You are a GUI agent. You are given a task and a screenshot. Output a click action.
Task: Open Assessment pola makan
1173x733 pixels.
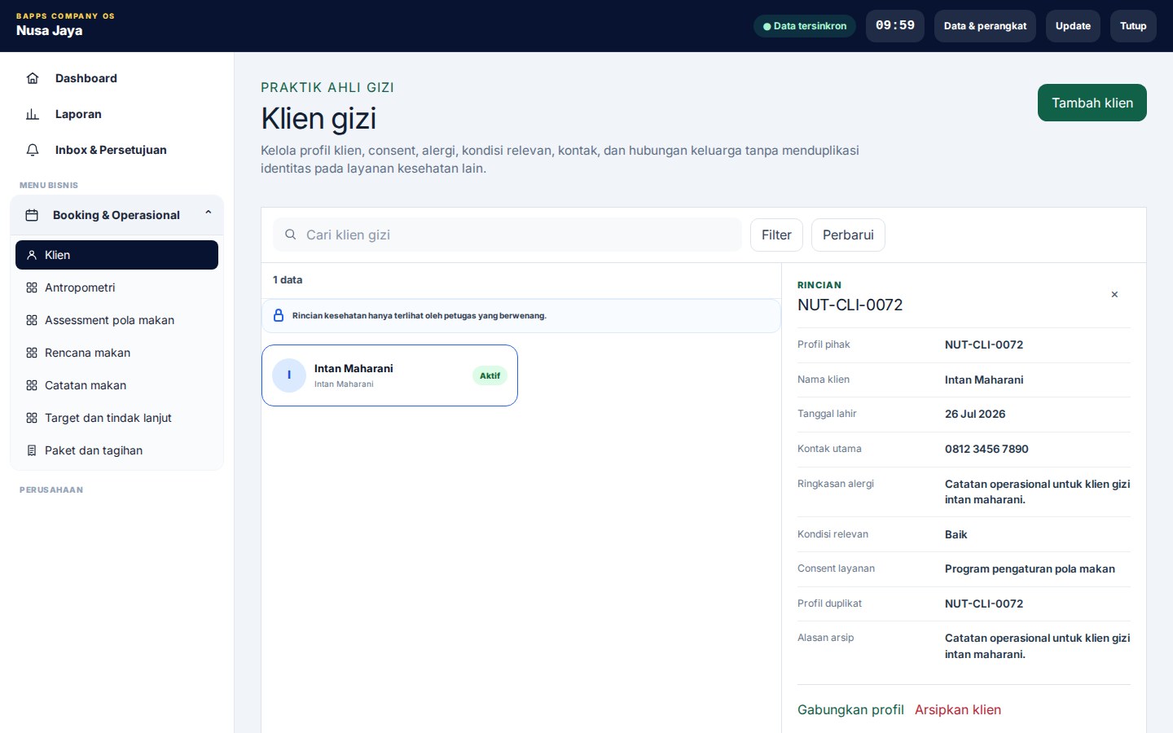pos(116,320)
